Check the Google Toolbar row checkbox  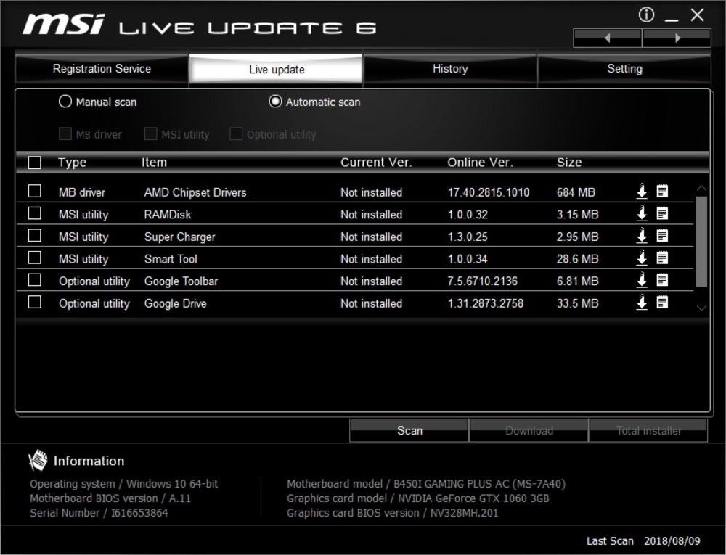[x=35, y=280]
